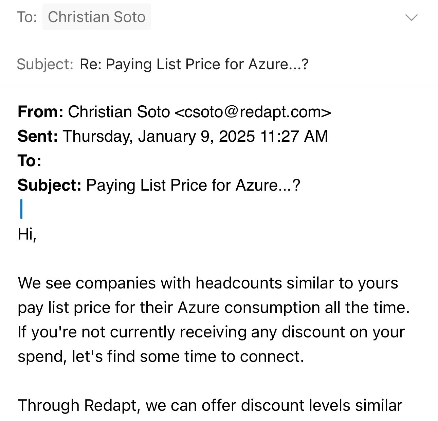Tap the 11:27 AM time text
The height and width of the screenshot is (421, 438).
pyautogui.click(x=294, y=136)
